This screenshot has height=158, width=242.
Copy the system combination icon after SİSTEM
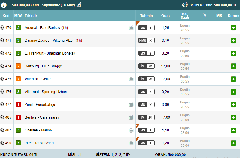(x=128, y=154)
